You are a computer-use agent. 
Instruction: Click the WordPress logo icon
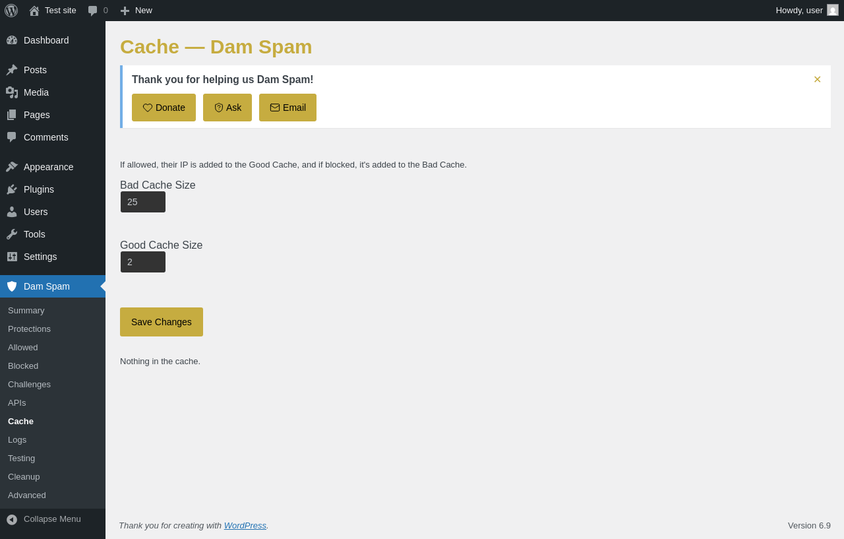[x=11, y=11]
